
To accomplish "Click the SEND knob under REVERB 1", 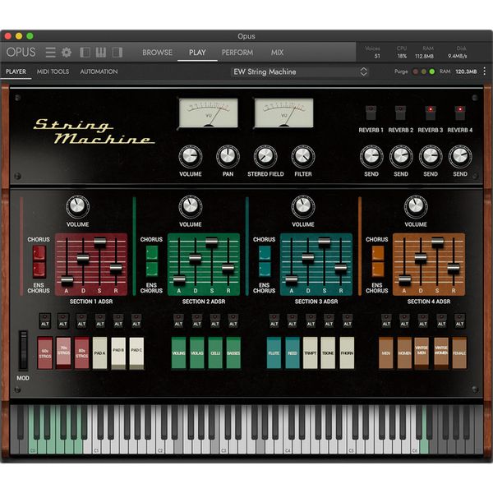I will [x=371, y=156].
